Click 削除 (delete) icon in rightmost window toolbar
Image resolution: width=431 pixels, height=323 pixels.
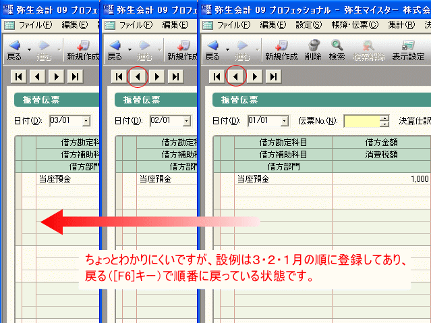[314, 49]
